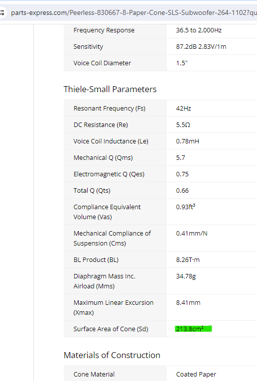257x381 pixels.
Task: Click the Mechanical Q (Qms) label
Action: 103,158
